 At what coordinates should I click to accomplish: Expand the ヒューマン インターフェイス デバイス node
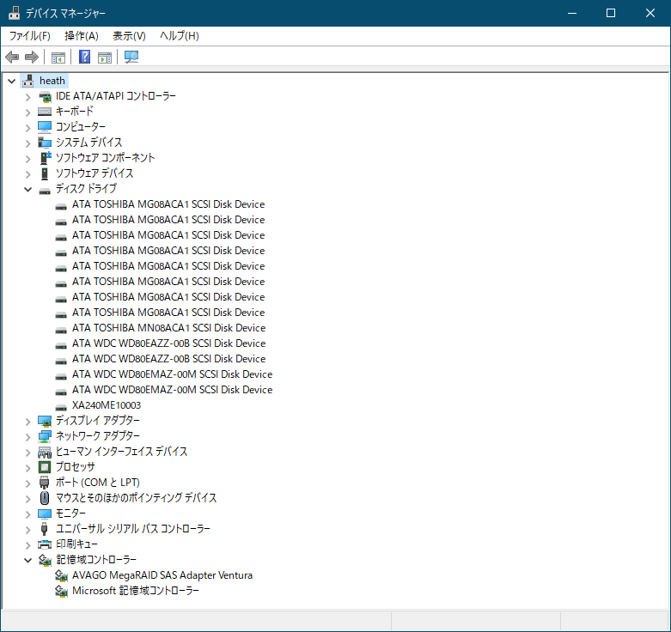(28, 453)
